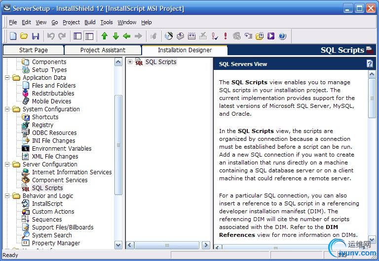Select SQL Scripts in the left tree
The image size is (379, 261).
click(x=47, y=188)
